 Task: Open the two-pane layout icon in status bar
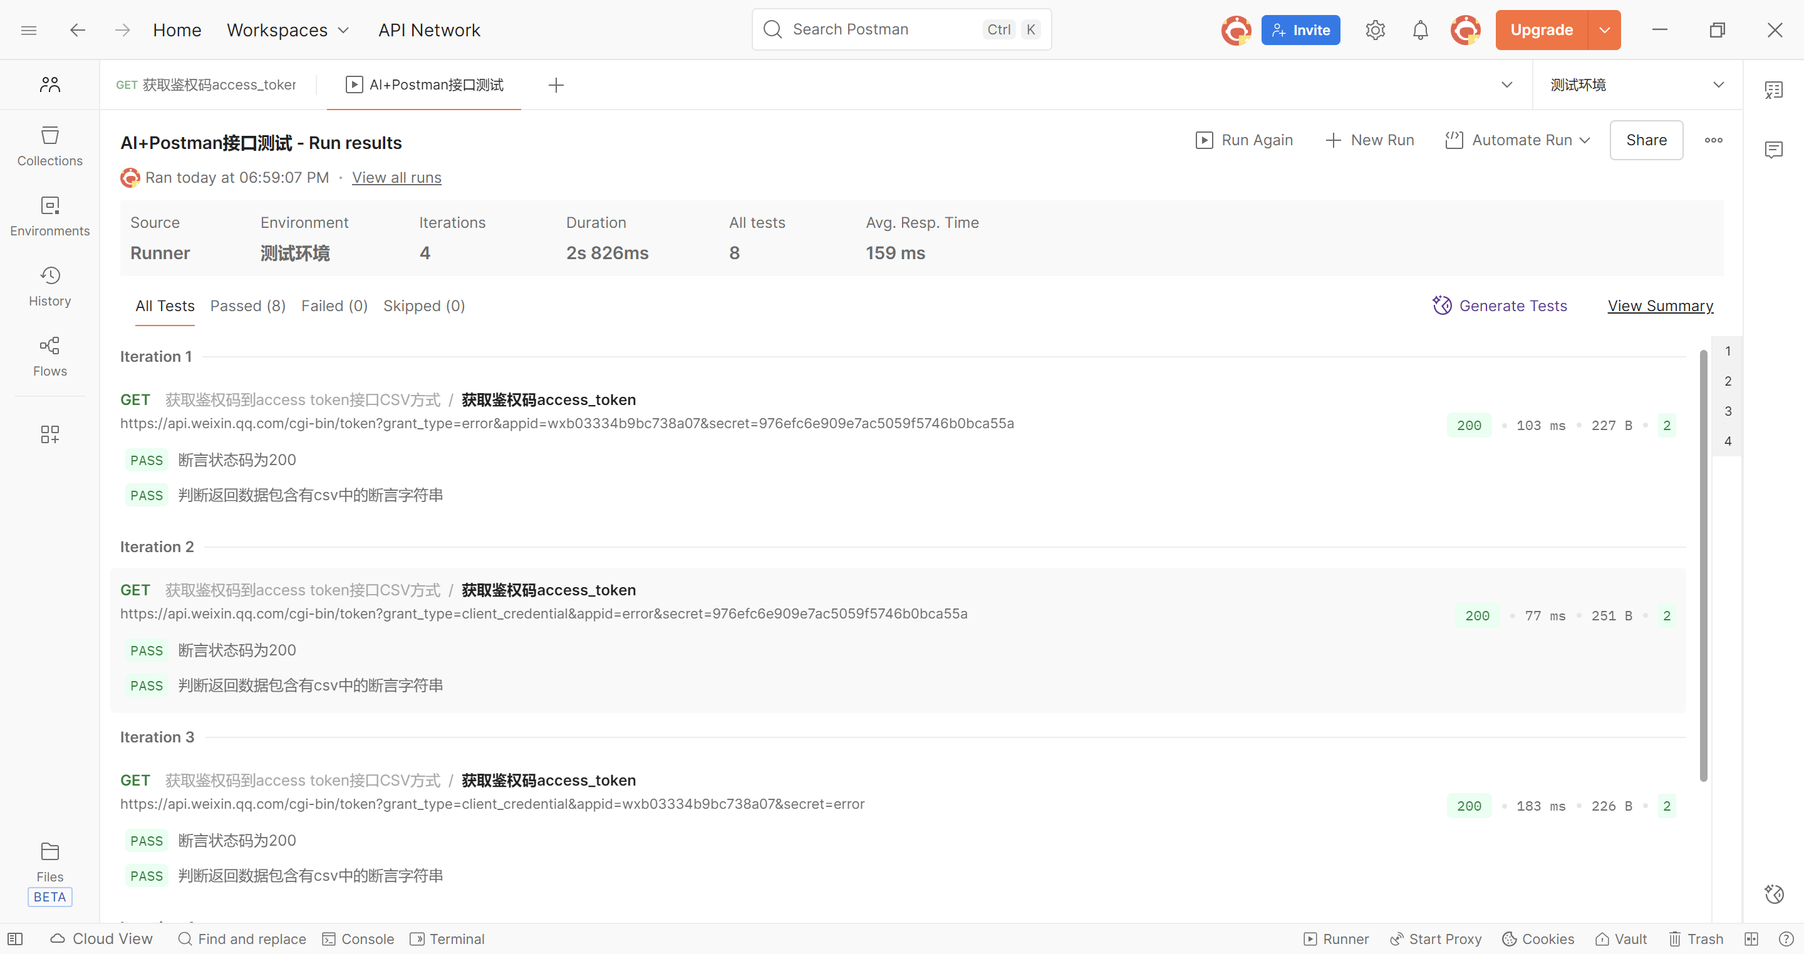[1751, 940]
